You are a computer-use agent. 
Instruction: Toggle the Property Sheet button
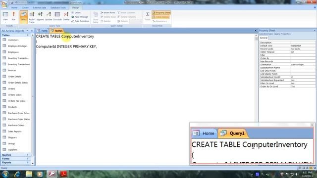[x=161, y=12]
